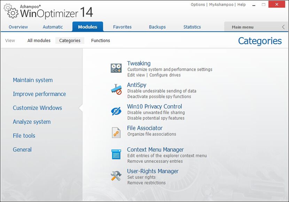The height and width of the screenshot is (202, 289).
Task: Select the Customize Windows category
Action: pos(37,108)
